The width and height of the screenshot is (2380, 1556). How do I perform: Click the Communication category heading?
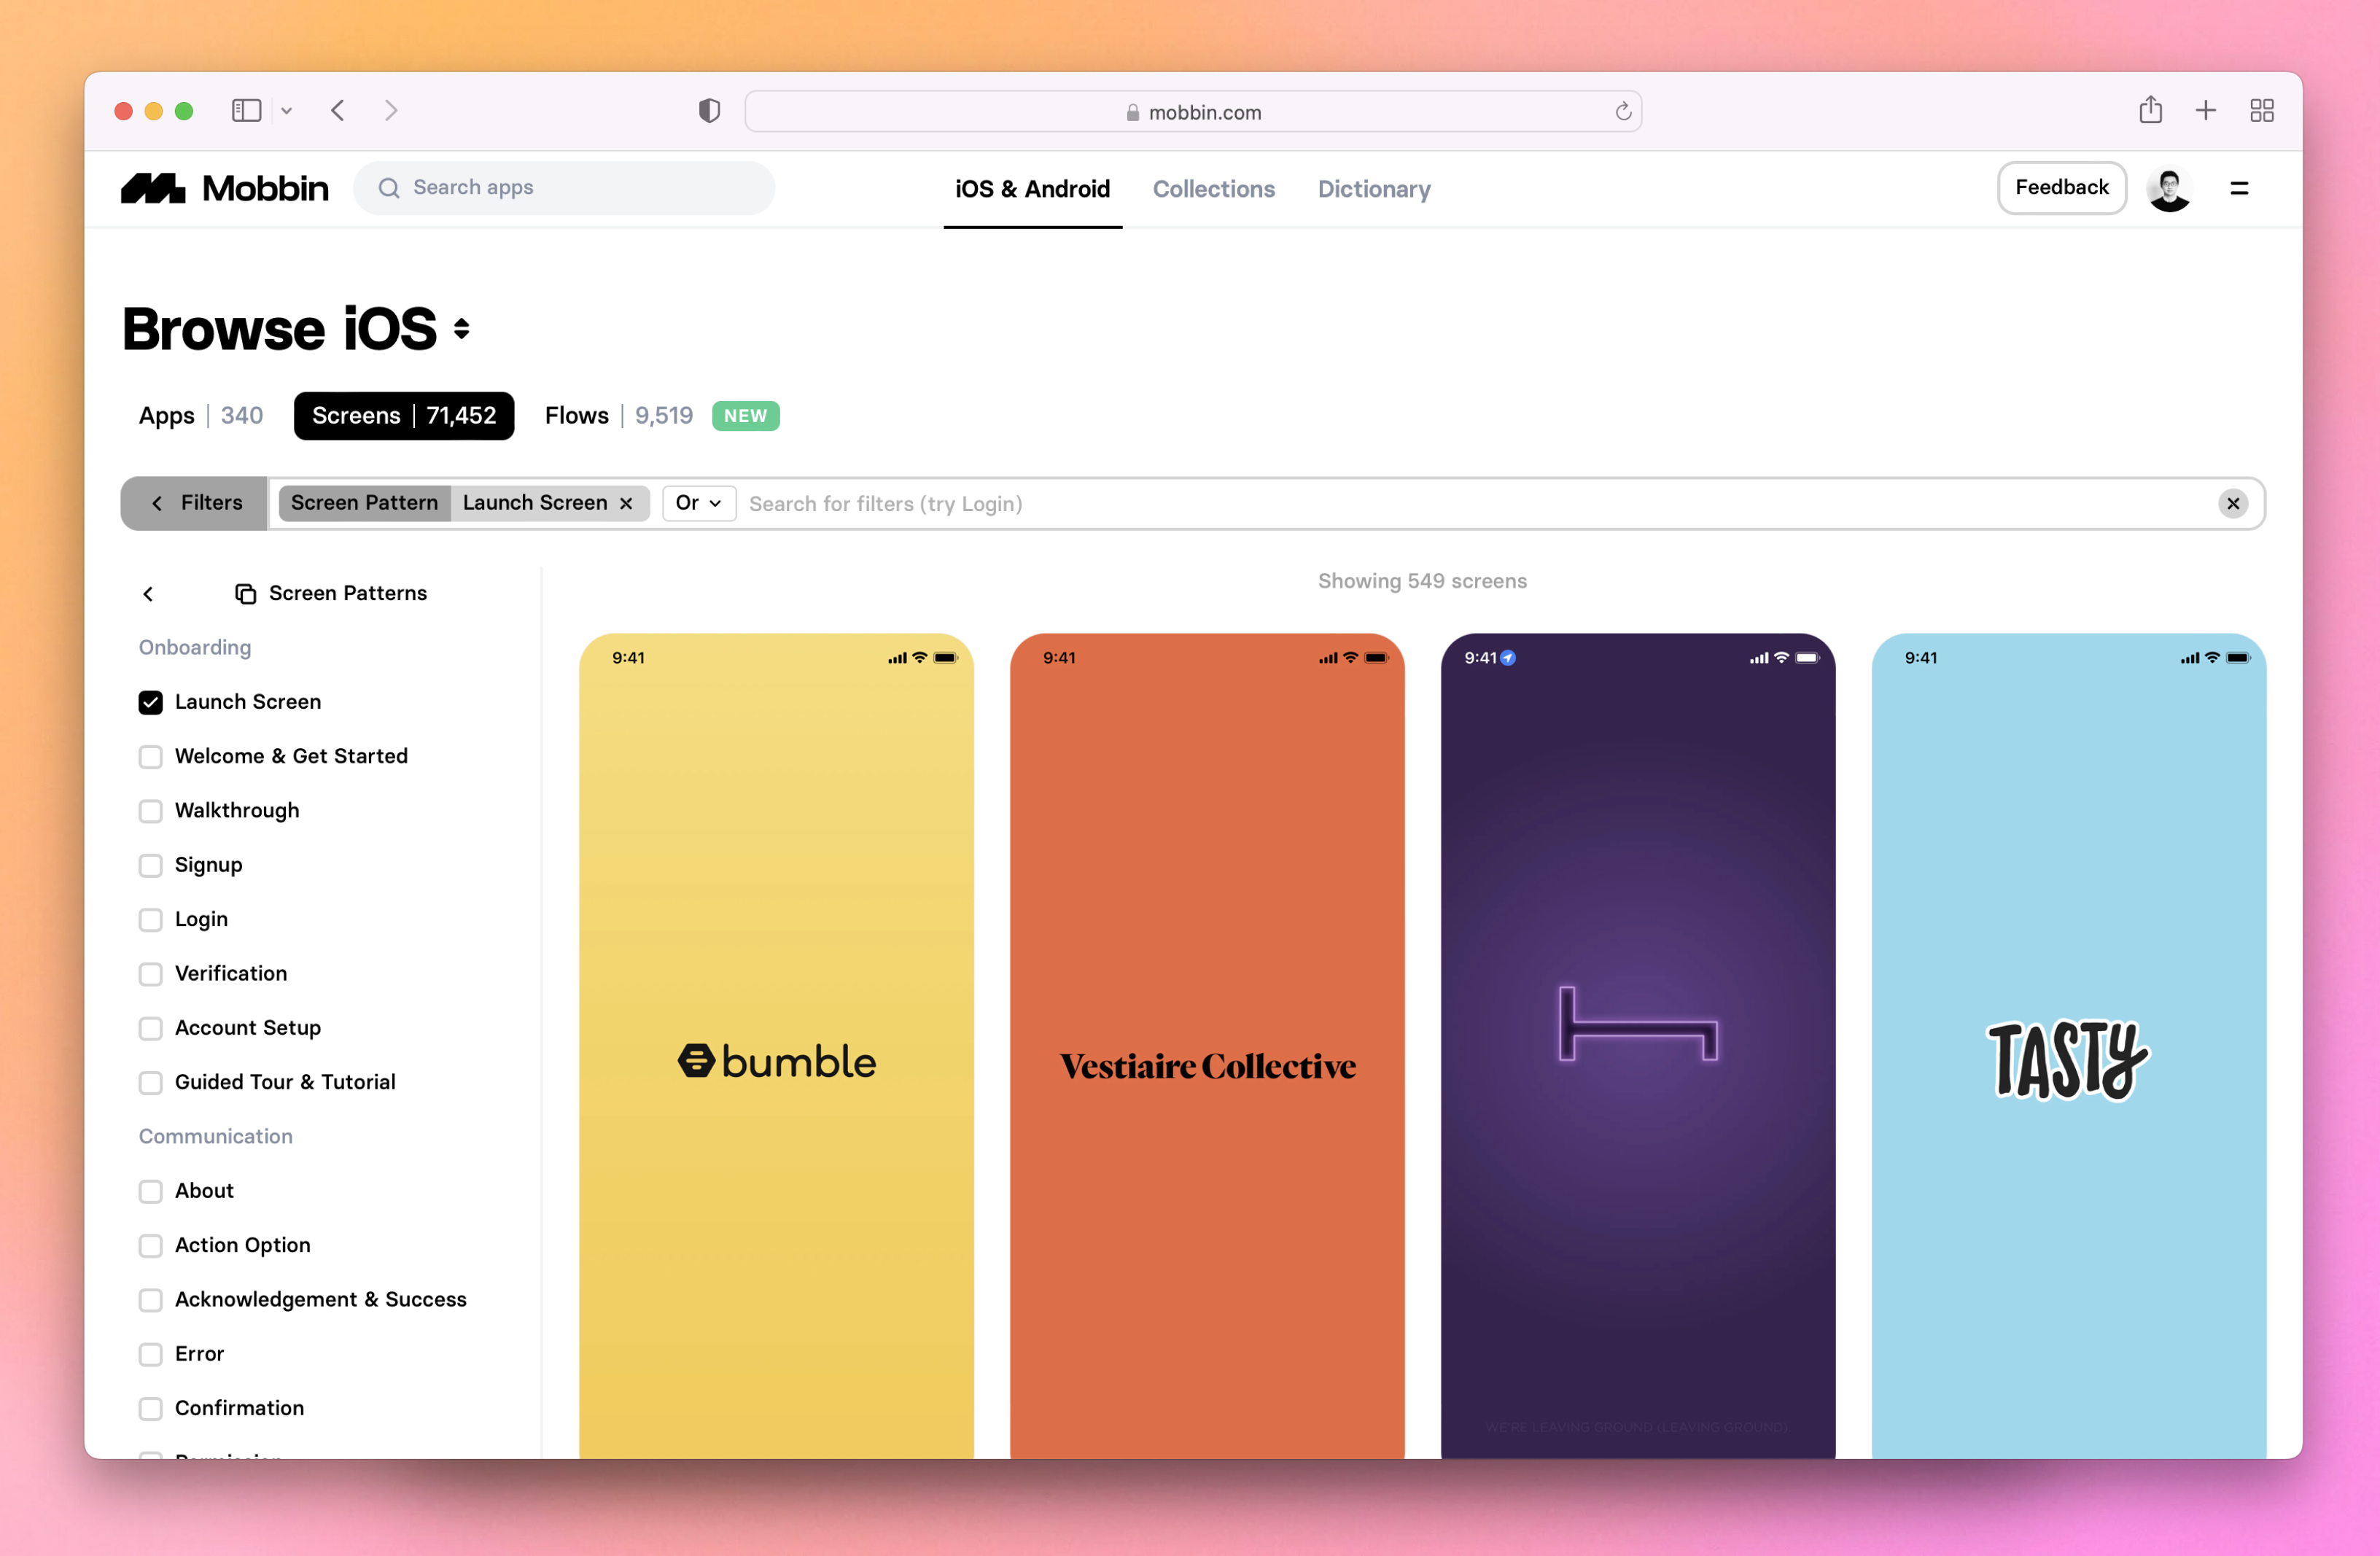click(x=216, y=1136)
